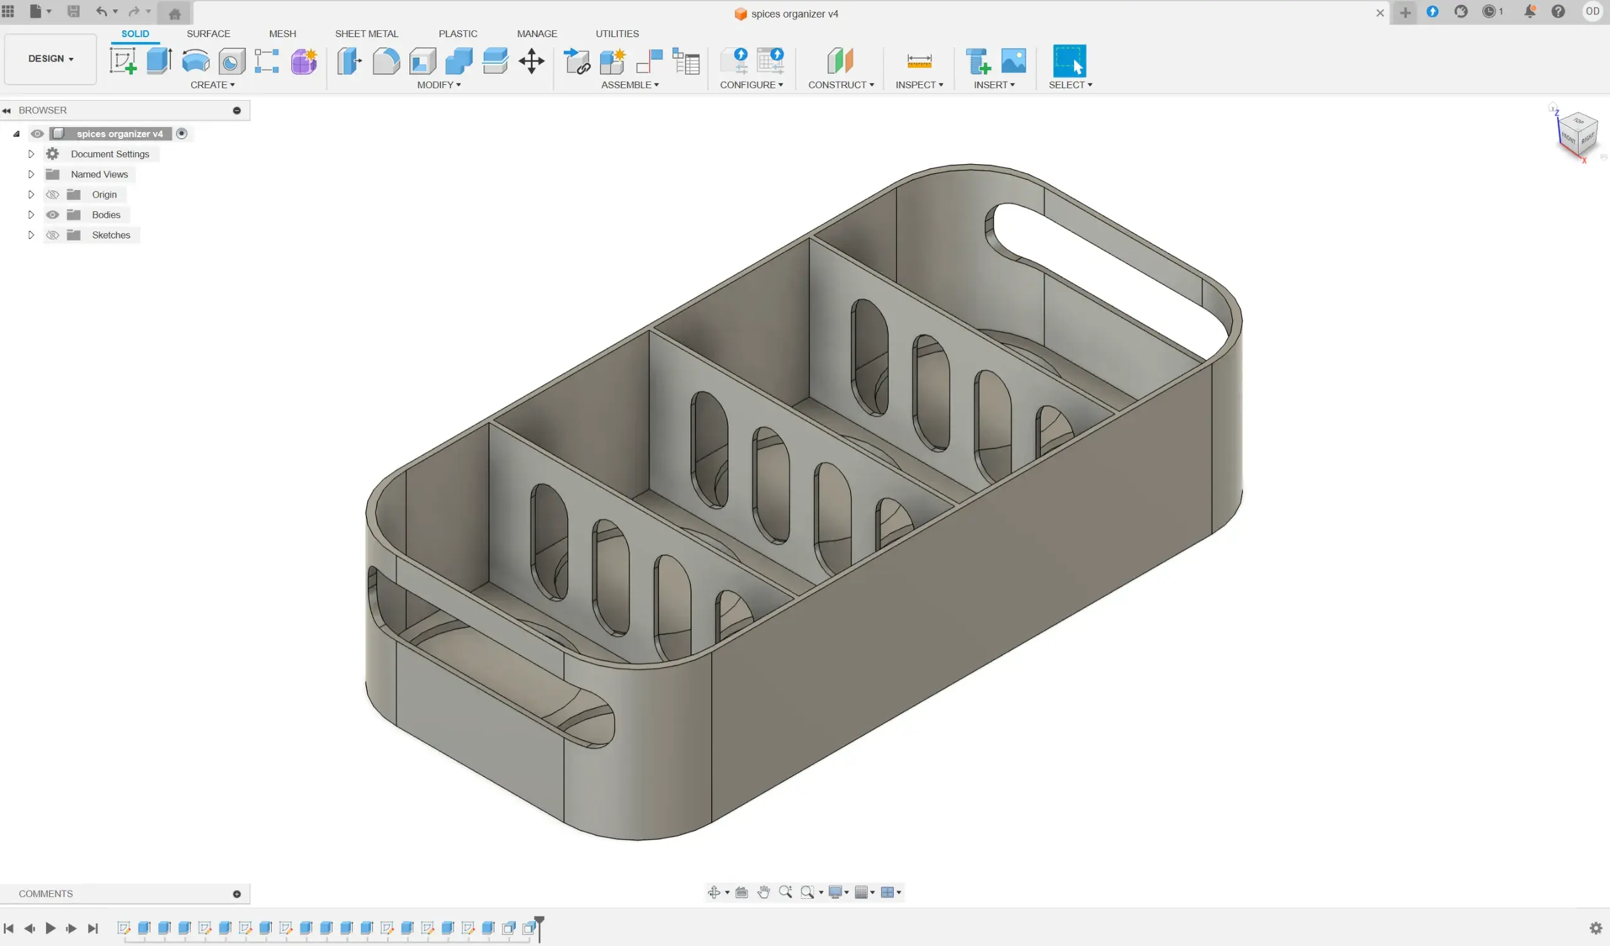Jump to the timeline beginning
This screenshot has height=946, width=1610.
point(9,929)
